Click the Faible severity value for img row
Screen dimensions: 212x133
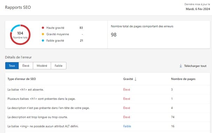(127, 126)
